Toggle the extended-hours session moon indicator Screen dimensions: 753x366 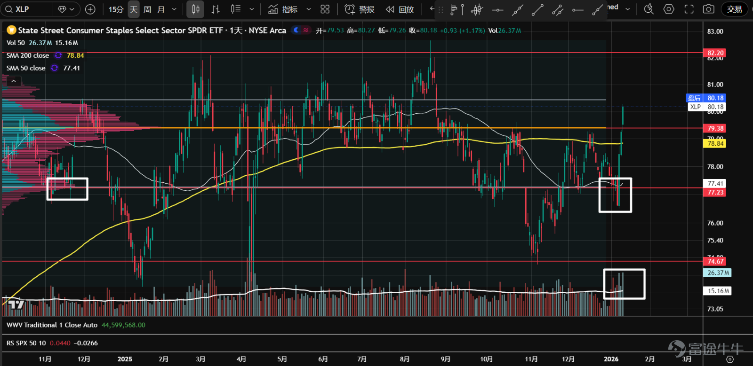tap(296, 30)
